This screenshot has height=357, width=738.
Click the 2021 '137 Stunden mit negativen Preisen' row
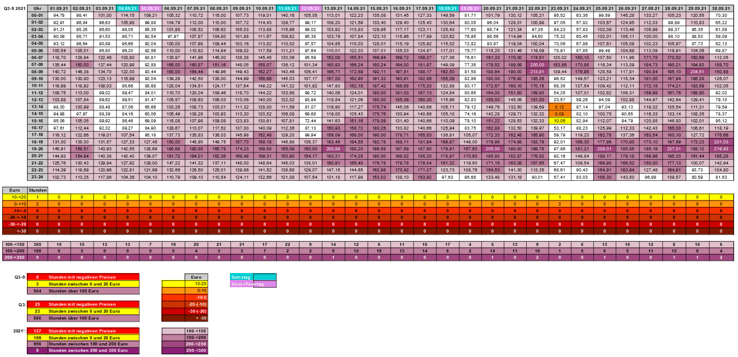pos(83,331)
